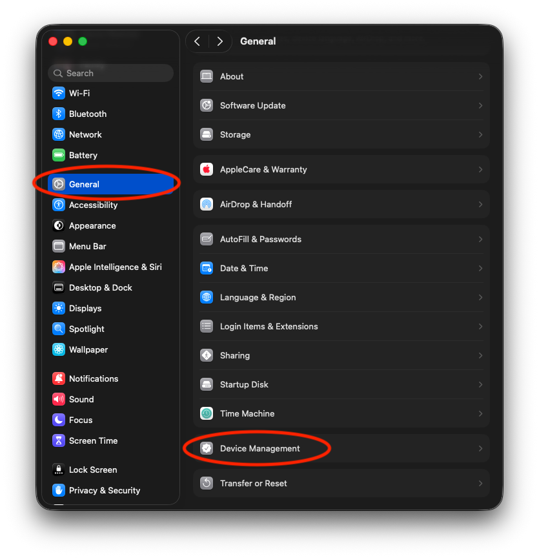
Task: Expand the Transfer or Reset chevron
Action: click(x=480, y=483)
